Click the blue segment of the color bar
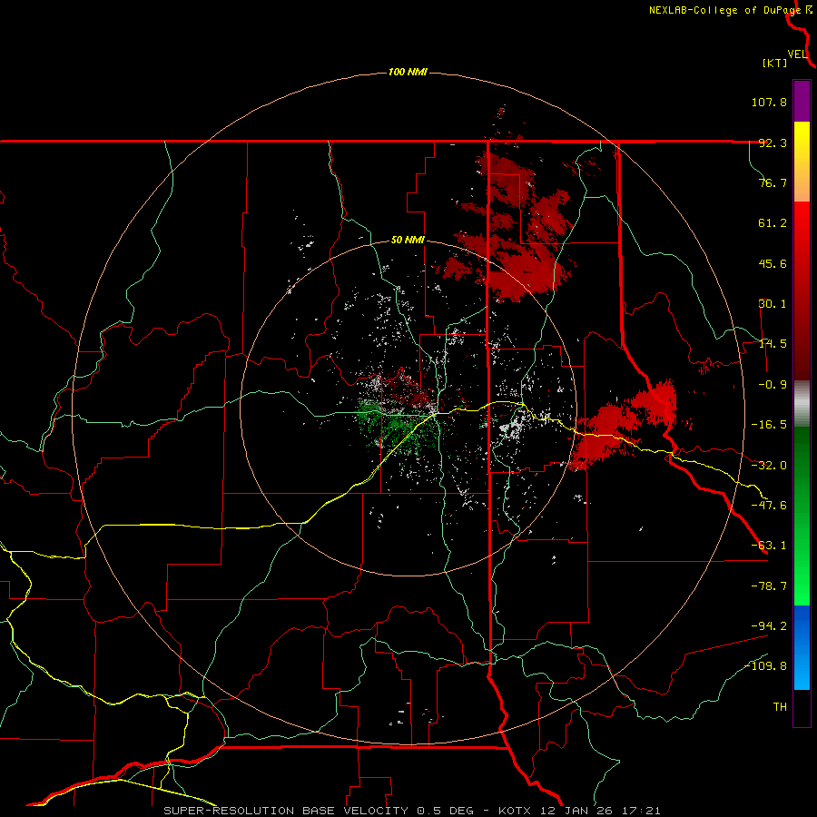The height and width of the screenshot is (817, 817). 802,647
